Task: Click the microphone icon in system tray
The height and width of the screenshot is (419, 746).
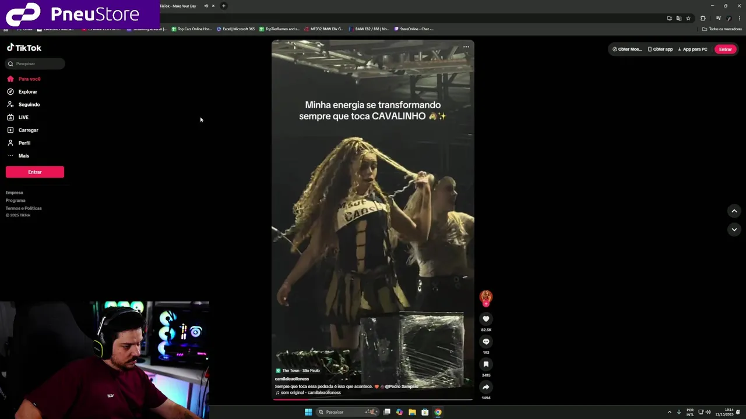Action: [679, 412]
